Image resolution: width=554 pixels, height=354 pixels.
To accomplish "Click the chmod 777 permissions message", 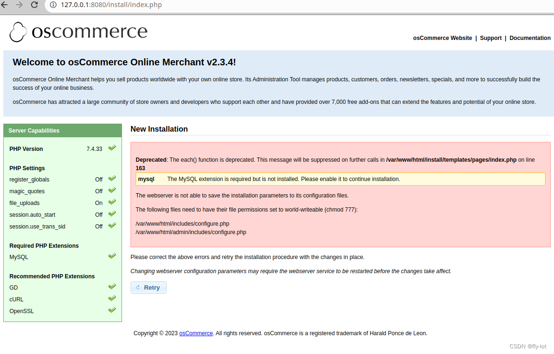I will tap(247, 210).
